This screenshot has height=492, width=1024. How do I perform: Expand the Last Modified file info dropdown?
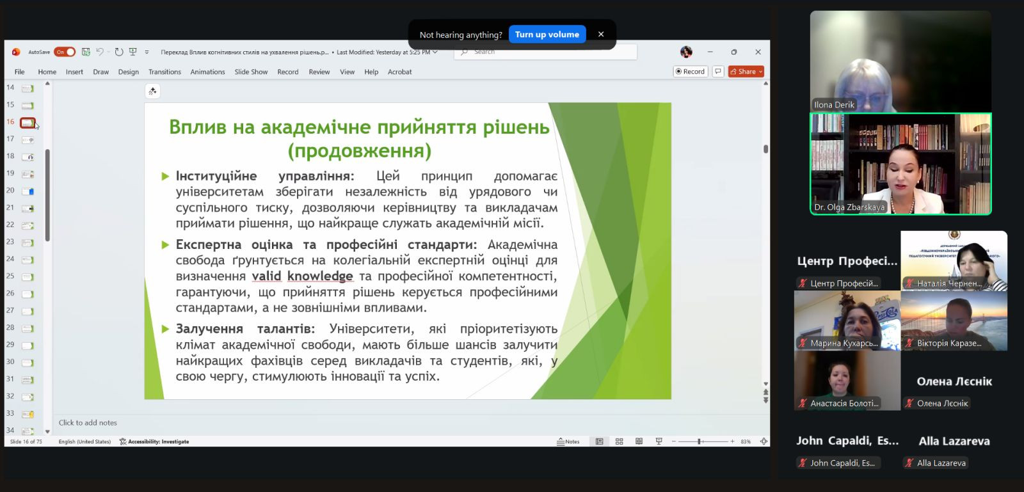point(435,52)
